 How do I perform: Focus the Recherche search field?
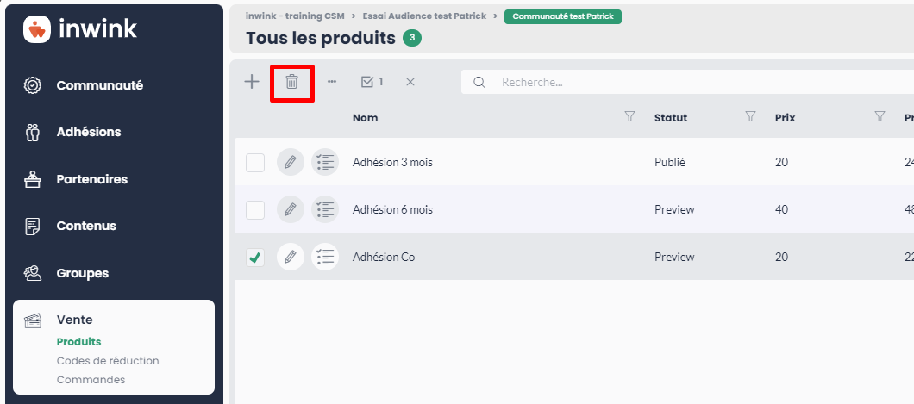pos(688,82)
